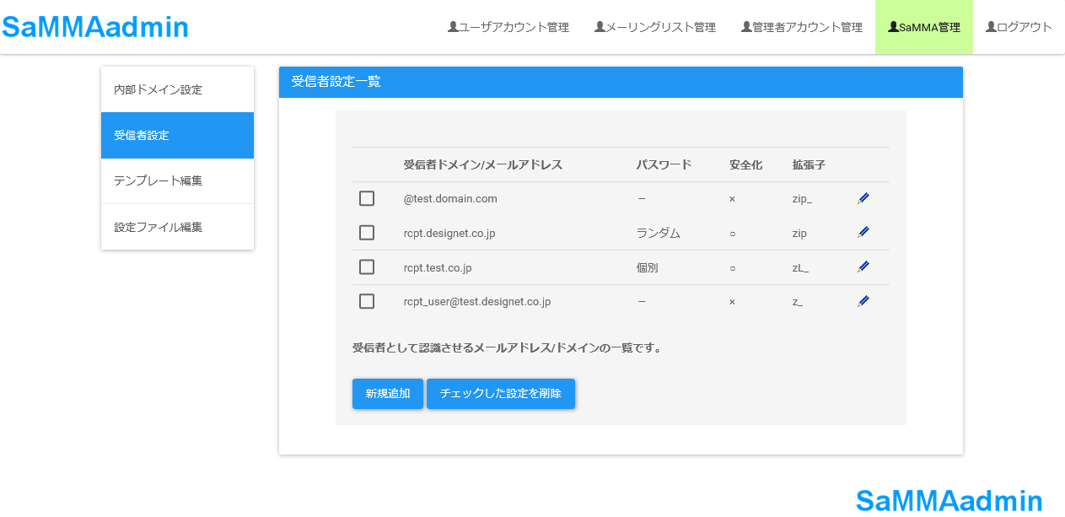Click the 受信者設定一覧 panel title
This screenshot has height=517, width=1065.
point(336,82)
